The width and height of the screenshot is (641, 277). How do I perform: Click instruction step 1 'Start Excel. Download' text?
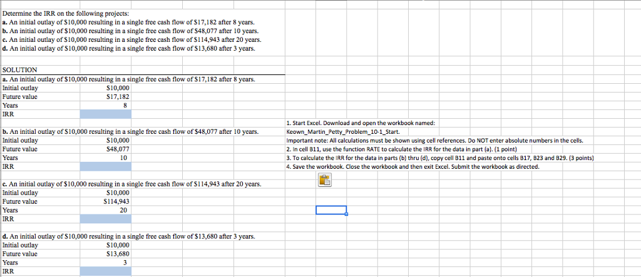(x=361, y=123)
